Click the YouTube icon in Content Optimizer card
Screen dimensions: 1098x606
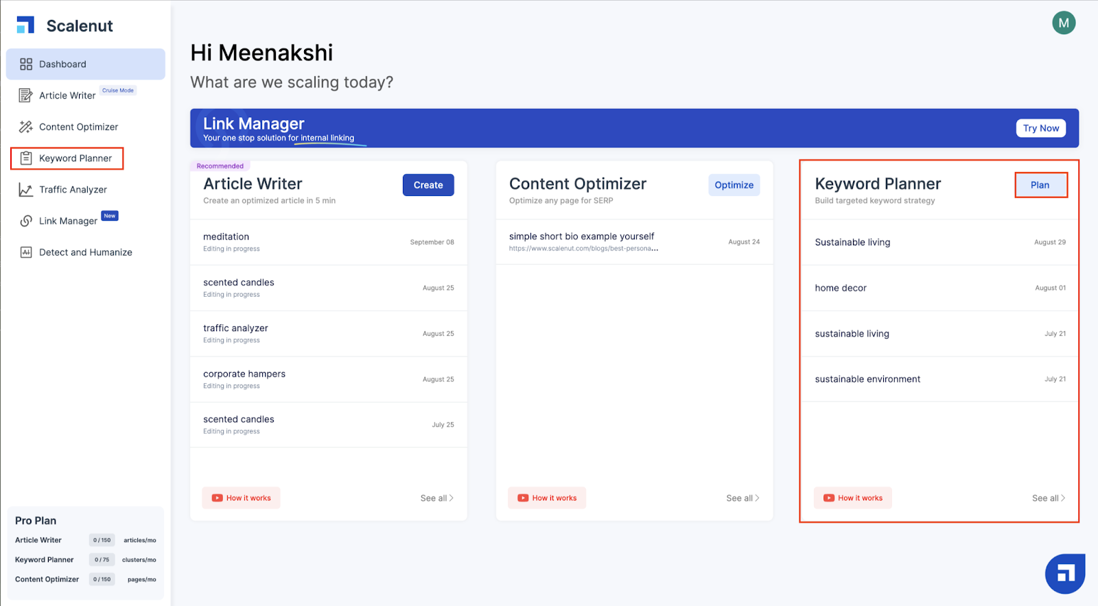click(x=523, y=498)
